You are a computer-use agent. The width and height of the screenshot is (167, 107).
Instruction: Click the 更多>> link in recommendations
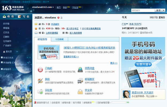tap(114, 63)
